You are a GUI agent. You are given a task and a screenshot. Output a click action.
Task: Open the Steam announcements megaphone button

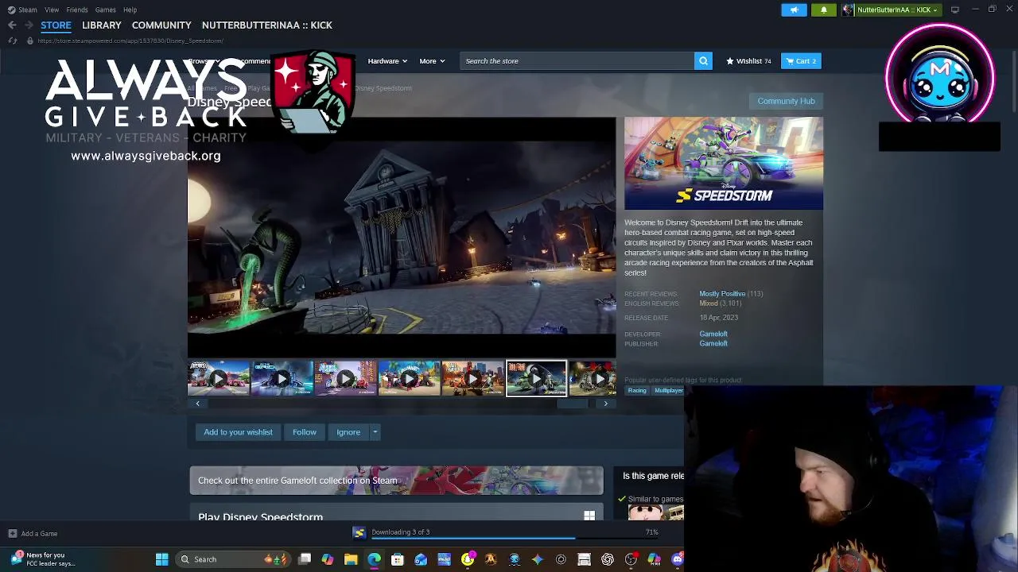[x=794, y=10]
